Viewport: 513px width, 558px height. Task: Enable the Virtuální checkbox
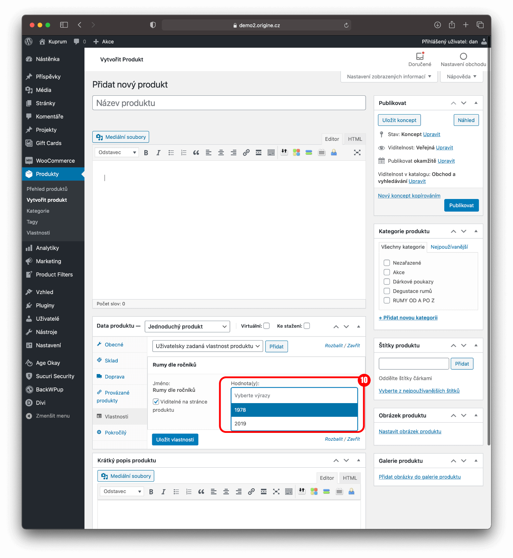[266, 326]
